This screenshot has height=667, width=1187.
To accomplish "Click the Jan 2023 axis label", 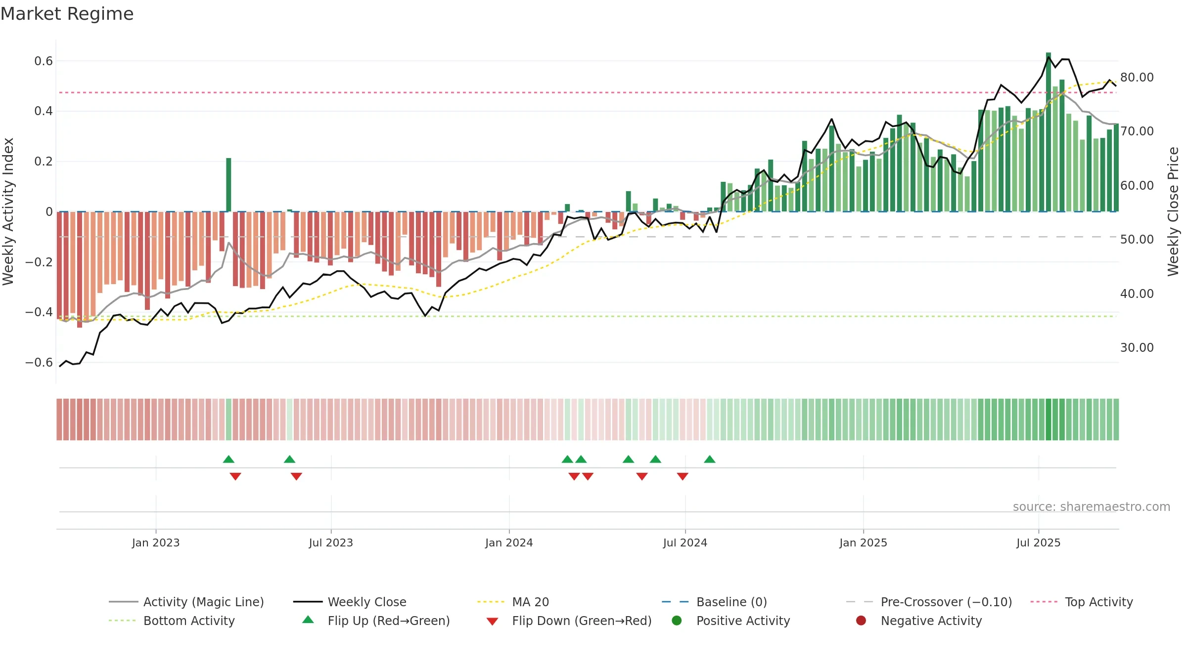I will pos(156,542).
